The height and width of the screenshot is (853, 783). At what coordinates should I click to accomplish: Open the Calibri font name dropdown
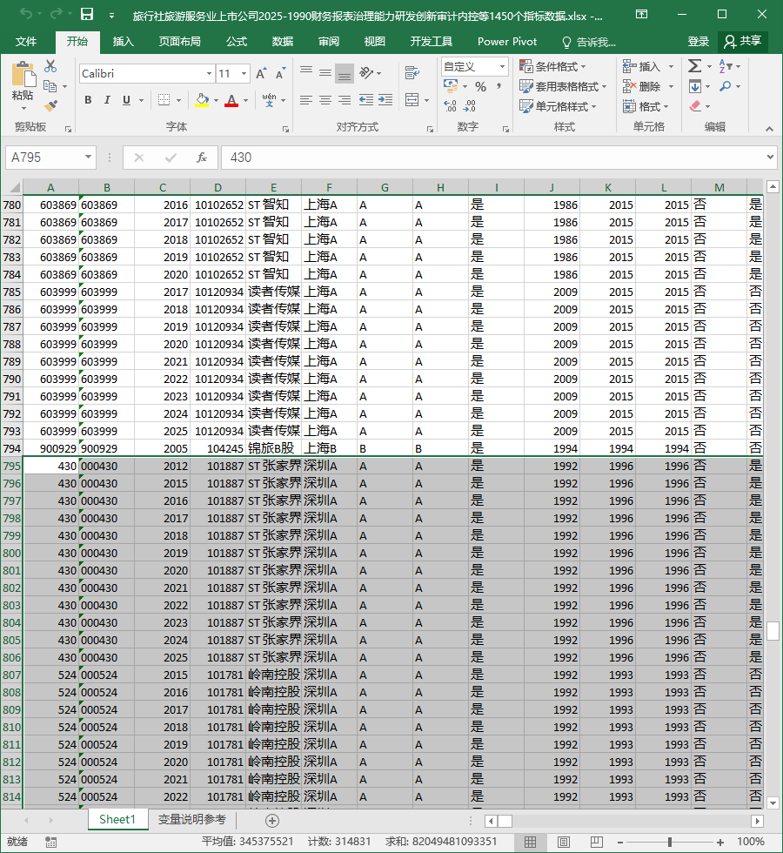209,73
